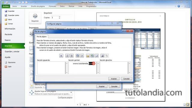Open the Revisar ribbon tab

coord(71,6)
